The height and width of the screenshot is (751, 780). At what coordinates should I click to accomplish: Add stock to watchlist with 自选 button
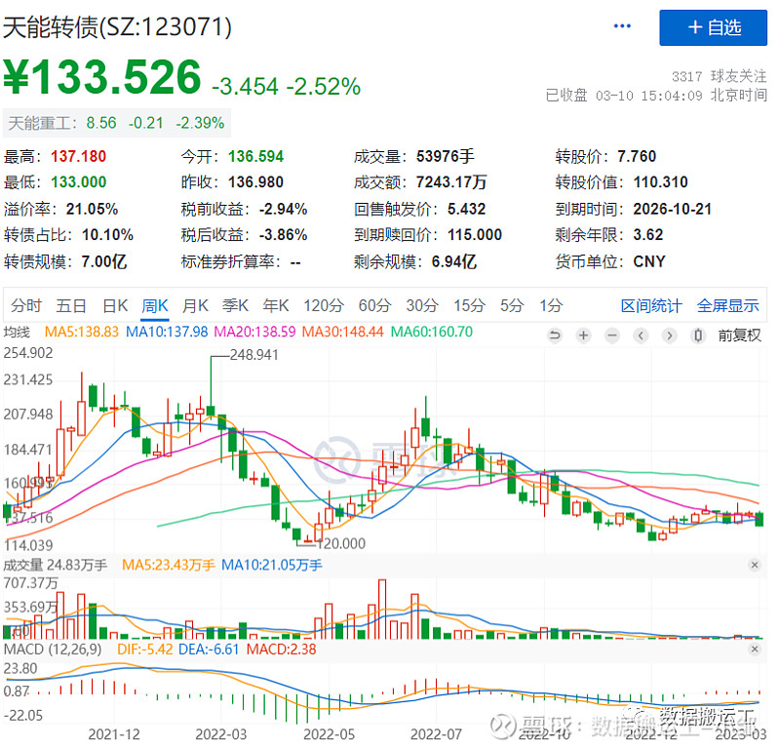click(713, 27)
